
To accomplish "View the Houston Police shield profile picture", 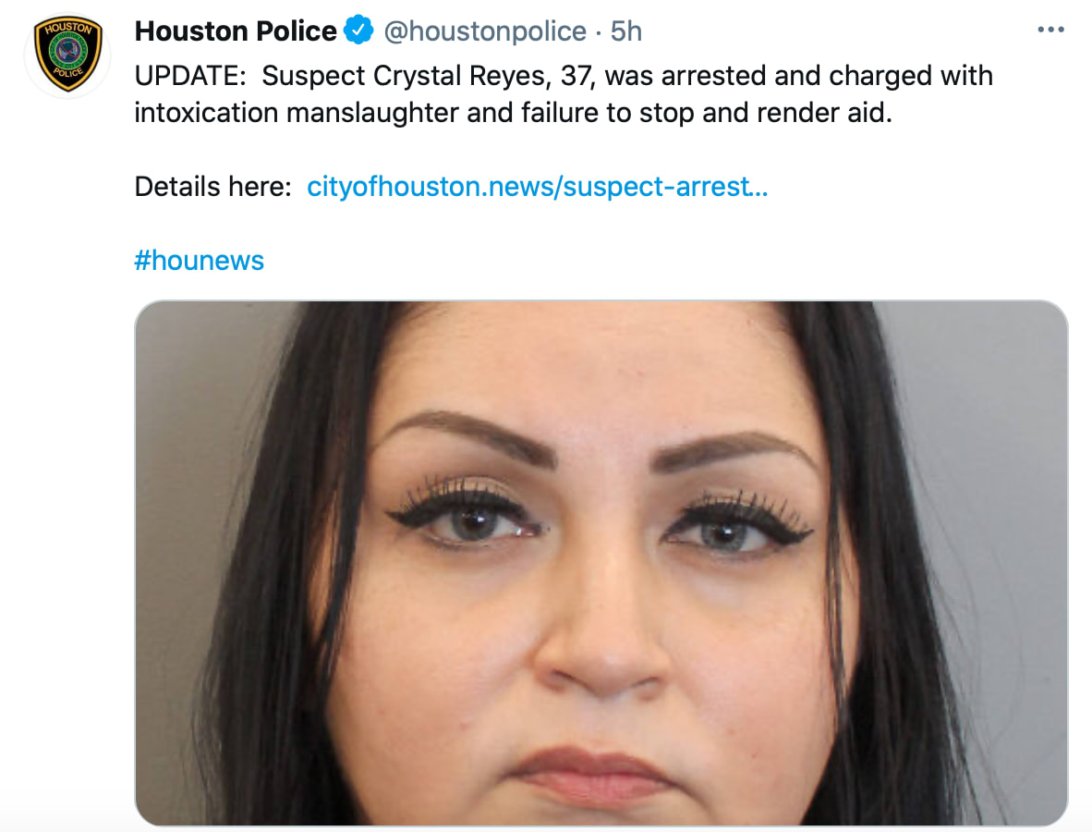I will point(68,54).
